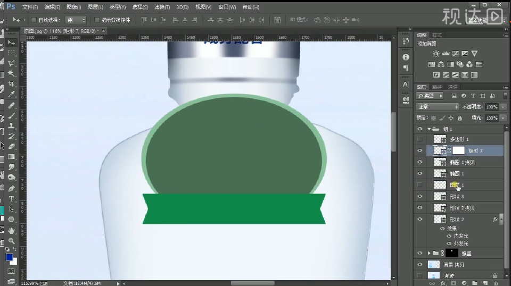
Task: Lock all with the padlock icon
Action: click(459, 118)
